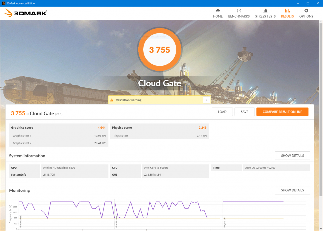323x231 pixels.
Task: Maximize the 3DMark window
Action: 308,3
